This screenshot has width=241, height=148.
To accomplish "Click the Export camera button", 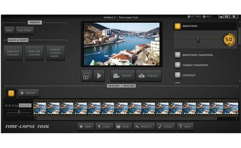I will click(123, 75).
